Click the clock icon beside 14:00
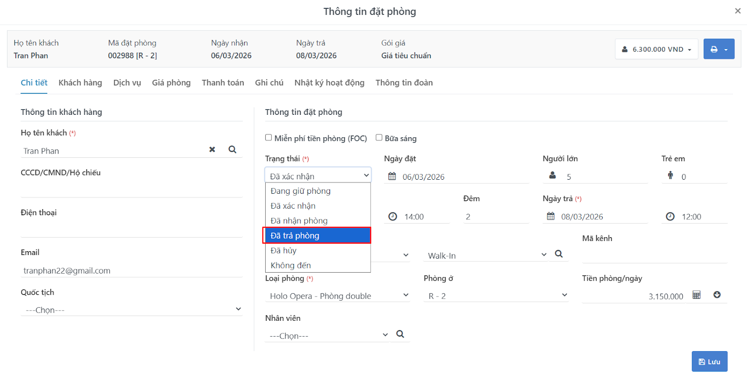The height and width of the screenshot is (380, 747). [393, 217]
